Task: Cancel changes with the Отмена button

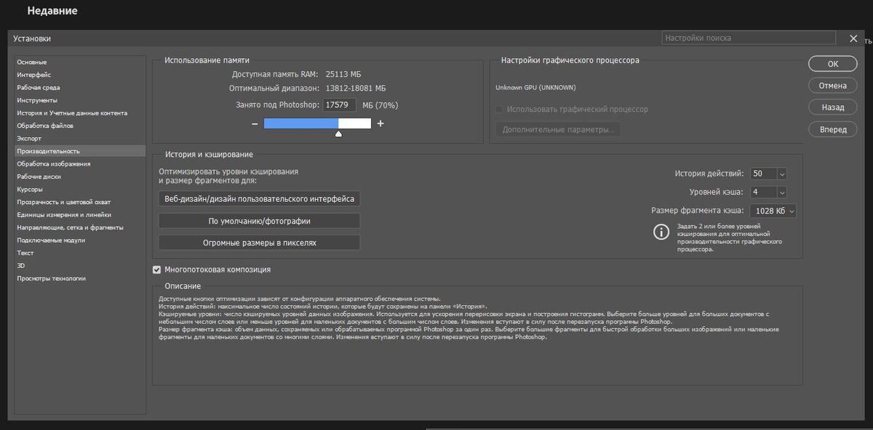Action: tap(832, 85)
